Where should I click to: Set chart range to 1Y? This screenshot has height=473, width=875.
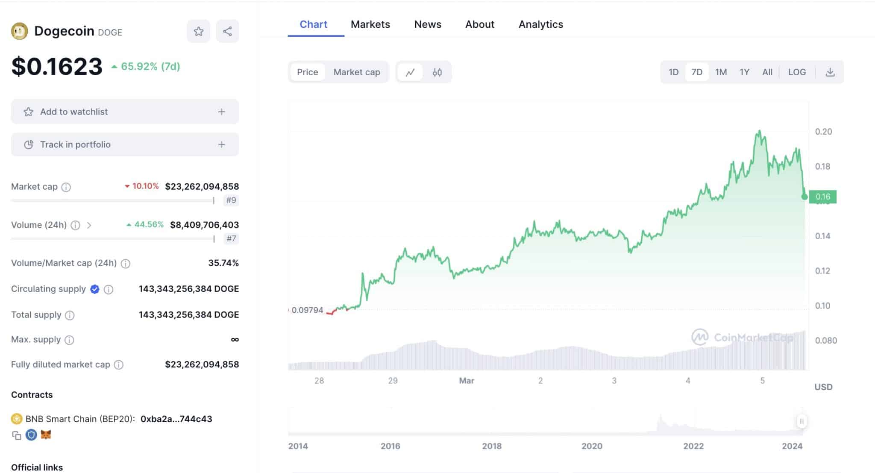tap(745, 72)
